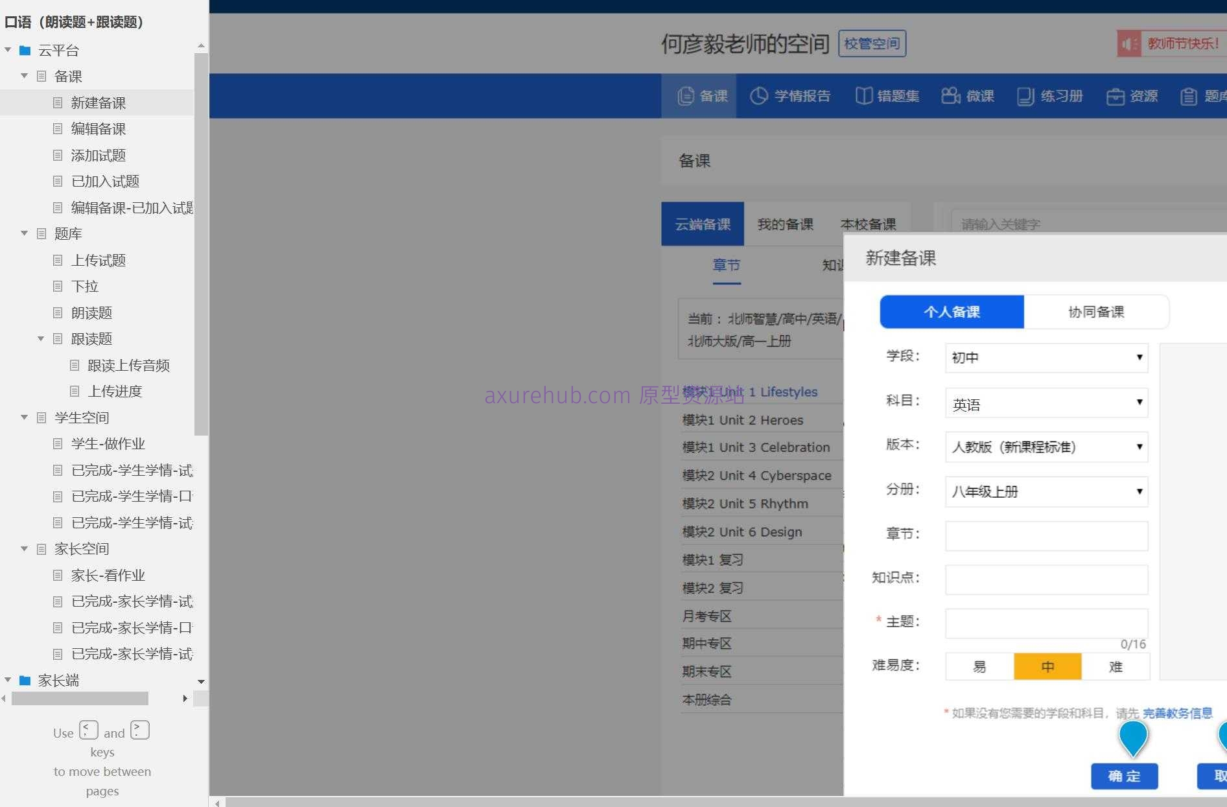Open the 学段 dropdown showing 初中

1046,357
